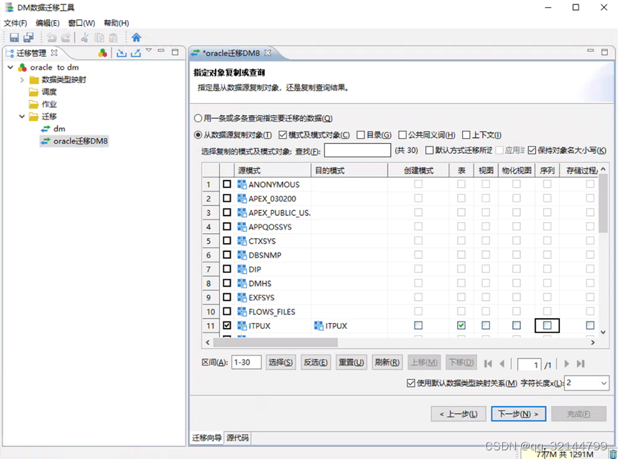Open the 帮助 menu
Viewport: 618px width, 459px height.
(x=116, y=23)
